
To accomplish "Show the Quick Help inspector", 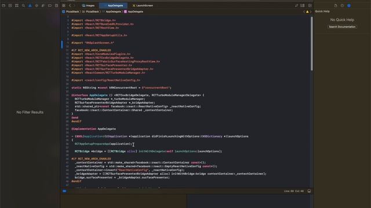I will [x=349, y=5].
